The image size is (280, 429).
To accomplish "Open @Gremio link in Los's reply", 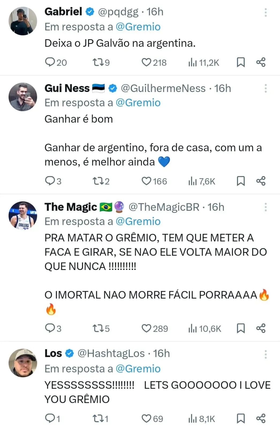I will coord(138,369).
